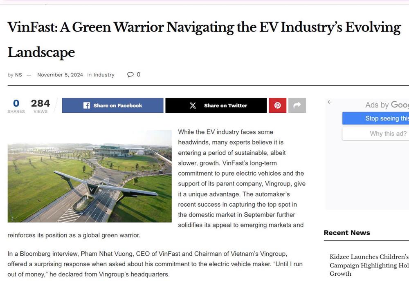This screenshot has height=281, width=409.
Task: Click the comment bubble icon
Action: [x=130, y=74]
